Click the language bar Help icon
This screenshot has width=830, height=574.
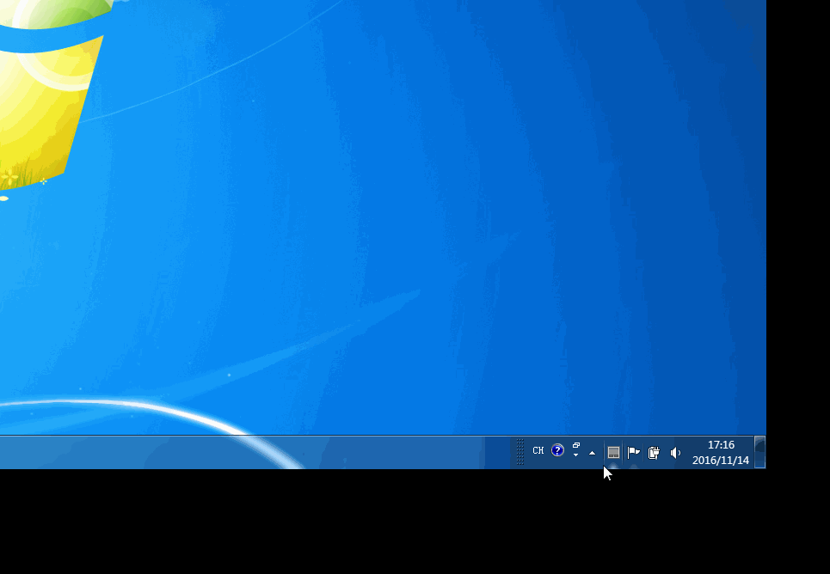557,450
